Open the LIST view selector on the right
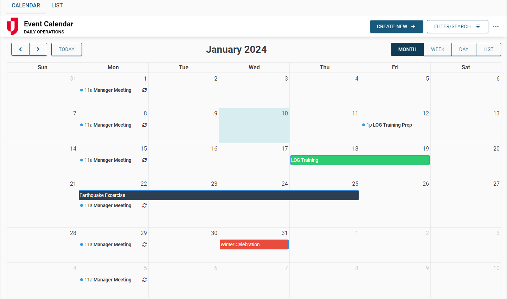The height and width of the screenshot is (299, 507). pyautogui.click(x=488, y=49)
